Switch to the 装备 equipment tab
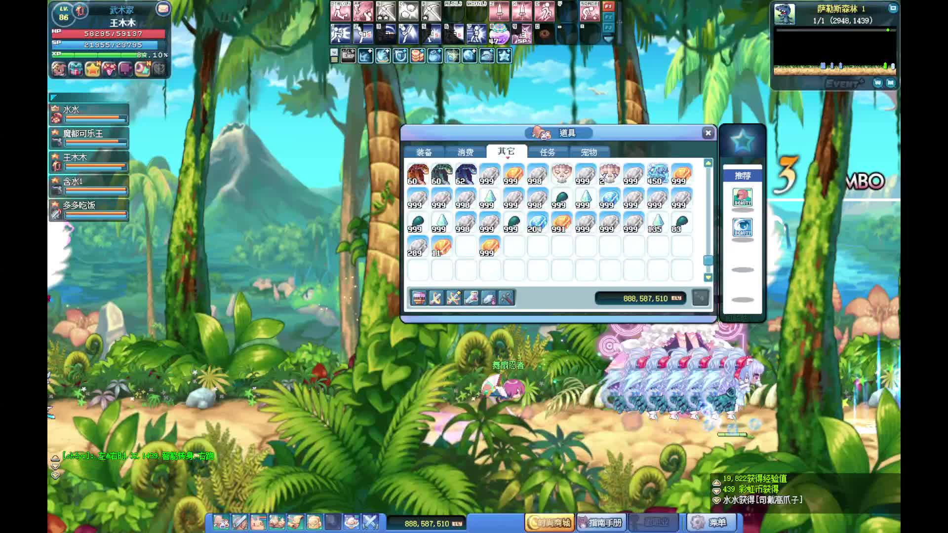 tap(424, 152)
